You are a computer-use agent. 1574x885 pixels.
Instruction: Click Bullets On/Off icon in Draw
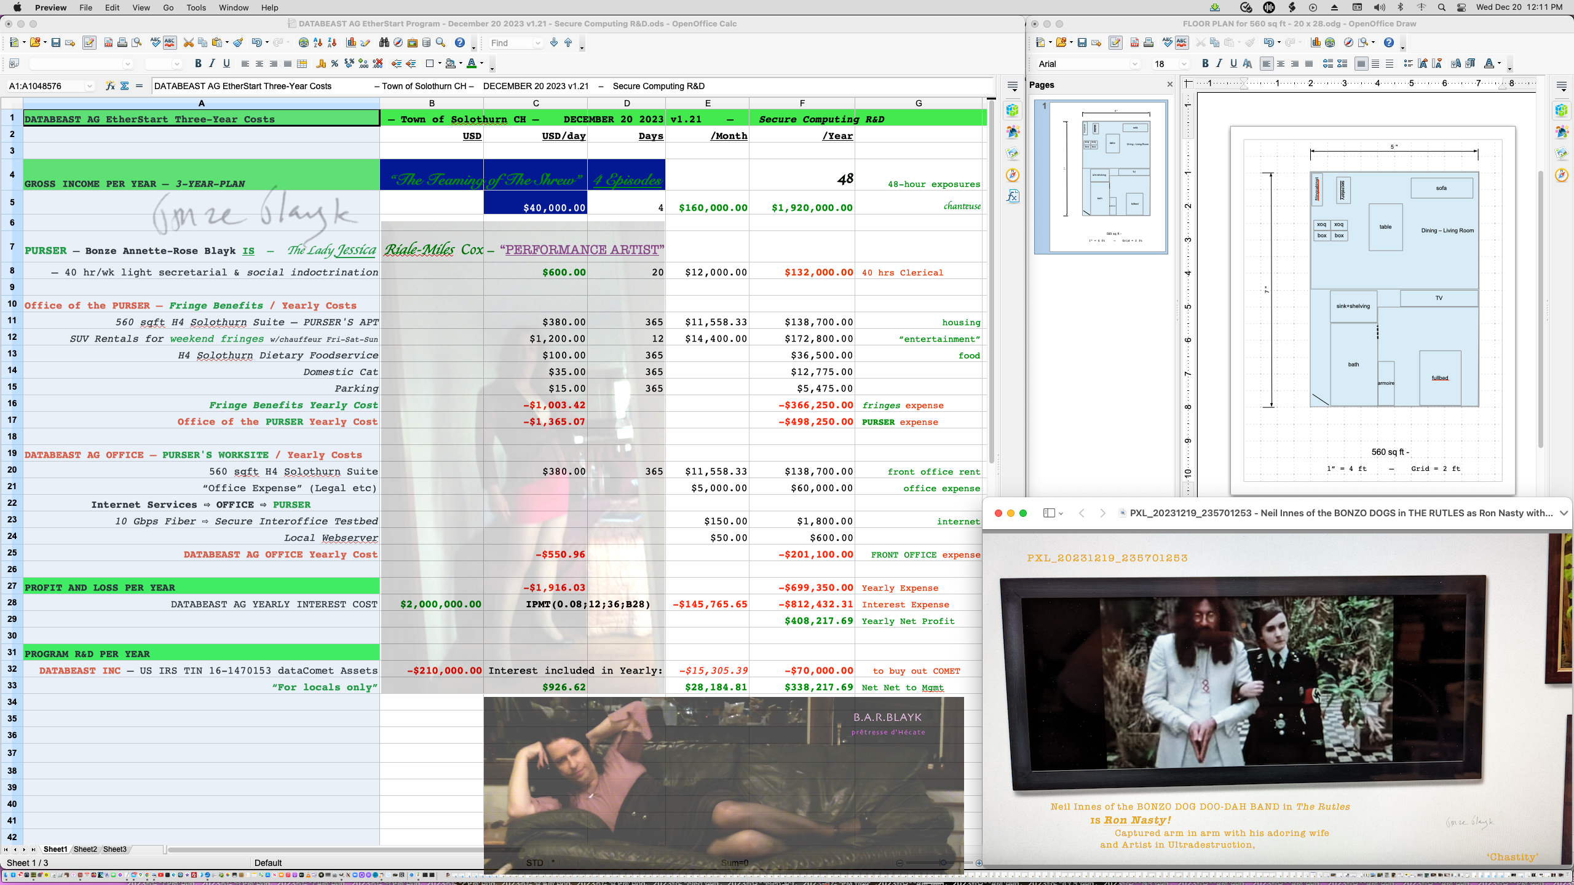pyautogui.click(x=1408, y=63)
